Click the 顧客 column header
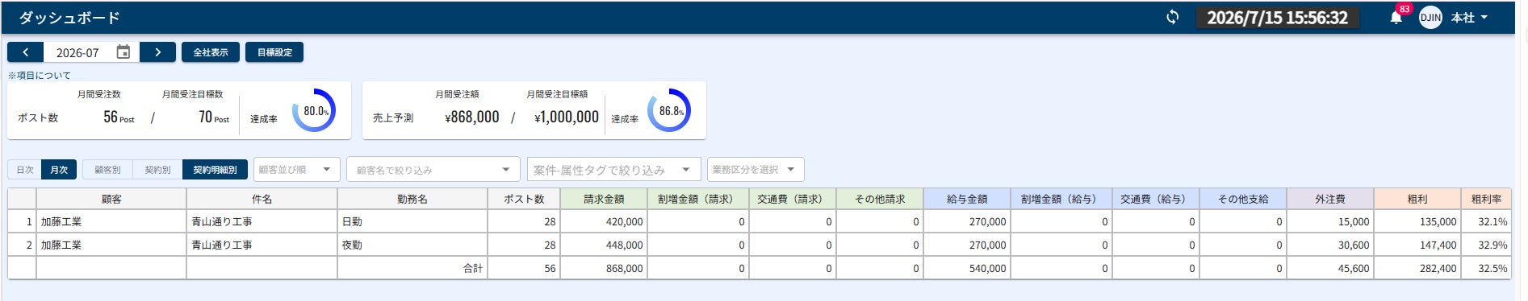The image size is (1528, 301). coord(111,199)
